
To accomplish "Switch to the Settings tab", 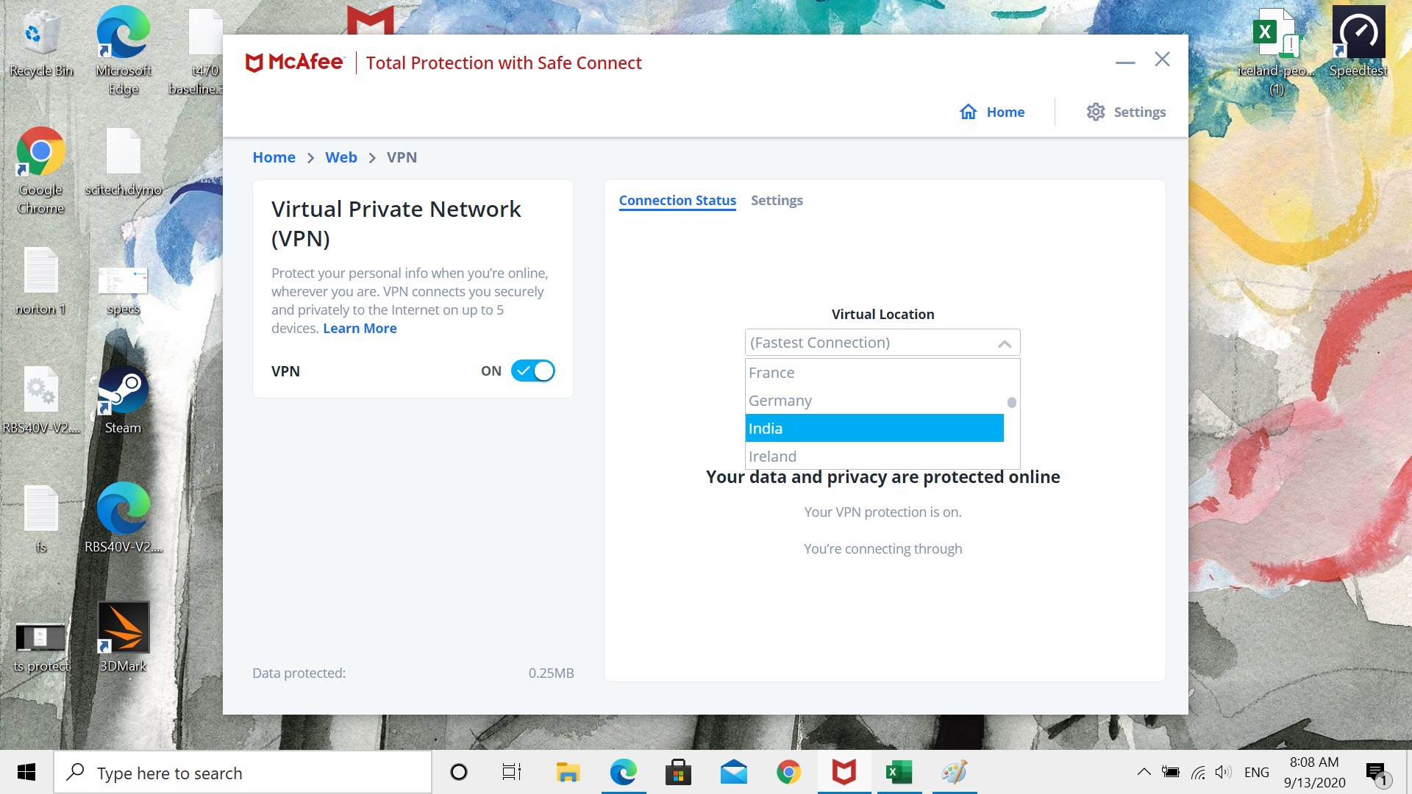I will coord(777,200).
